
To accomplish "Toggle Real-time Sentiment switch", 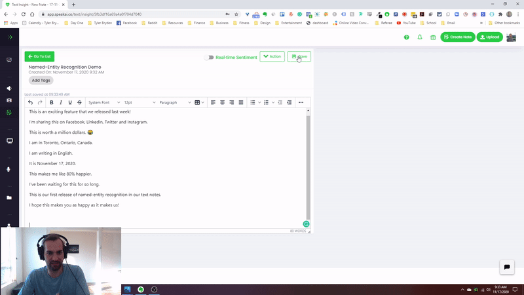I will pos(209,57).
